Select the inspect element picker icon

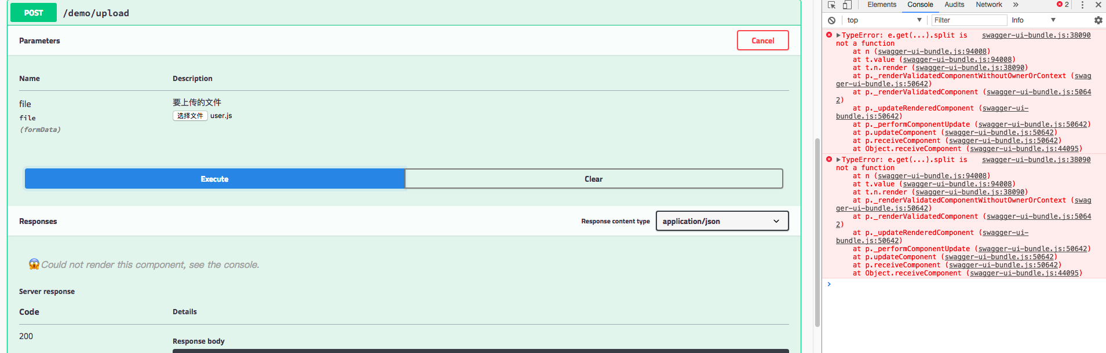pyautogui.click(x=831, y=5)
